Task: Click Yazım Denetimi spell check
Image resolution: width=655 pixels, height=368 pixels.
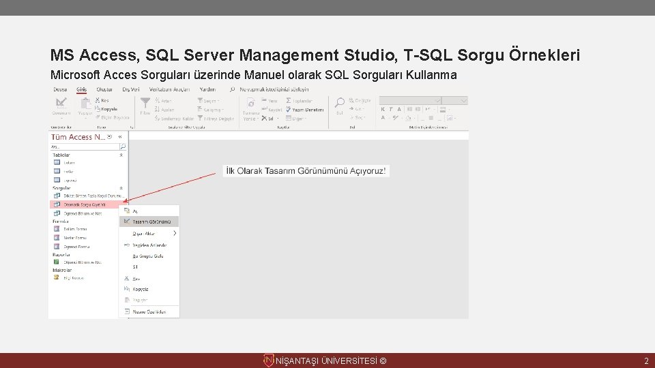Action: coord(305,110)
